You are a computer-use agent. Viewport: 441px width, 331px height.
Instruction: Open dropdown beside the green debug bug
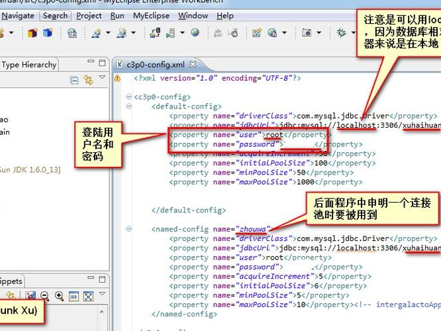[x=353, y=33]
